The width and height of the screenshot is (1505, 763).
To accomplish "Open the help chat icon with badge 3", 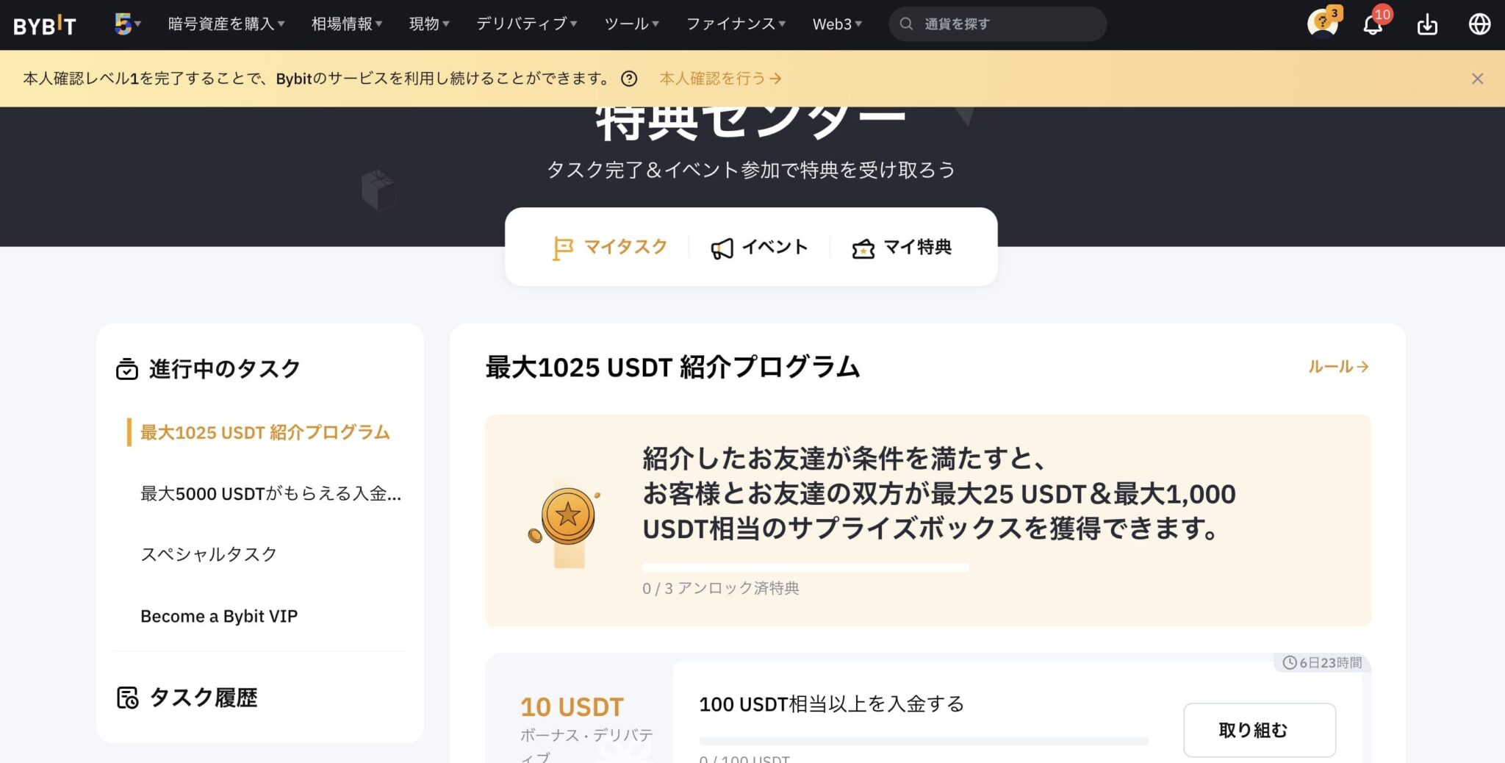I will [x=1321, y=24].
